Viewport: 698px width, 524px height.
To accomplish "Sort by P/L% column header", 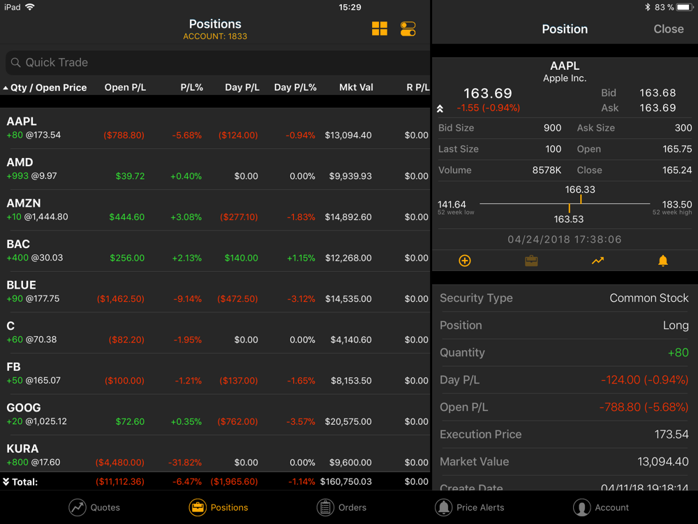I will (x=191, y=87).
